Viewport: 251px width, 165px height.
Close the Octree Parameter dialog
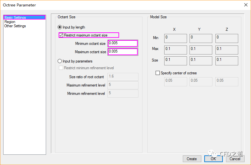[x=246, y=5]
